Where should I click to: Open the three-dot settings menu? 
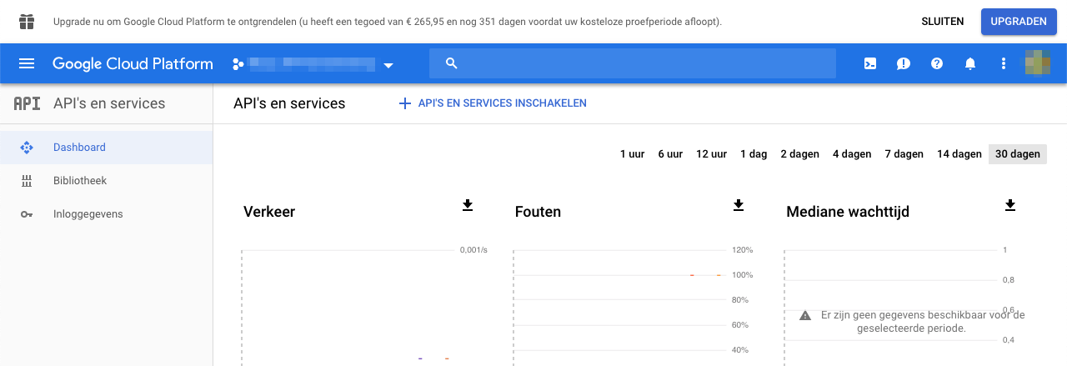[x=1004, y=64]
